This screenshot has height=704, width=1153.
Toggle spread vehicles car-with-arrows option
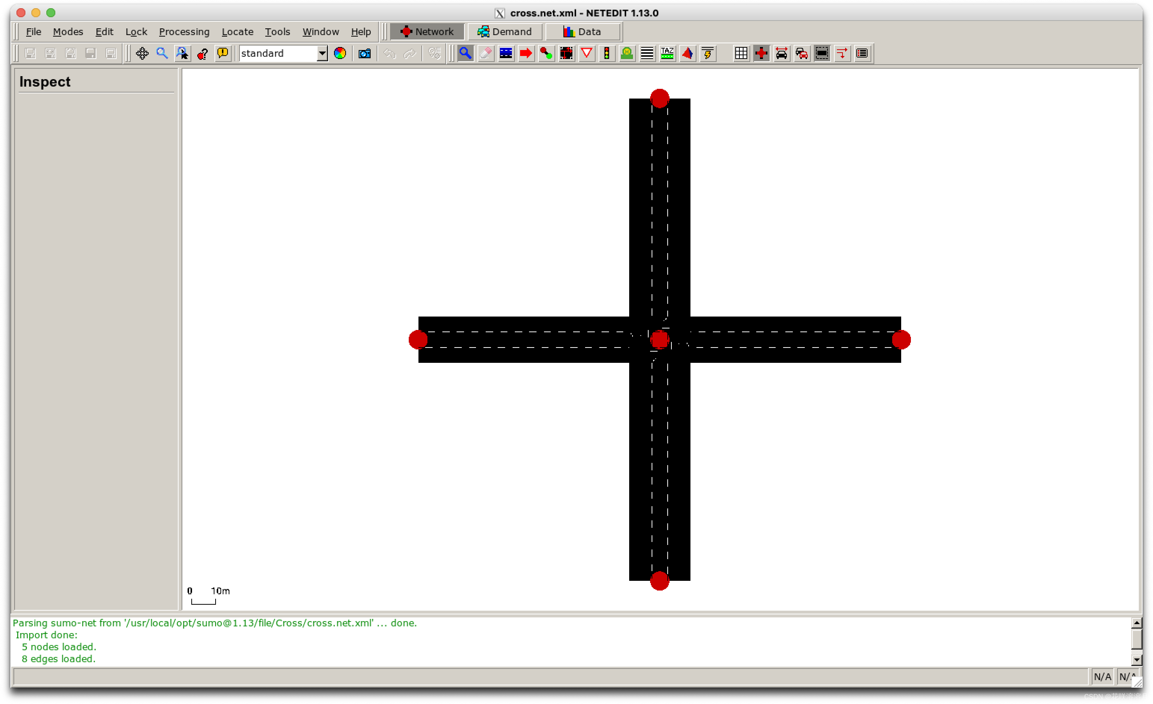782,53
